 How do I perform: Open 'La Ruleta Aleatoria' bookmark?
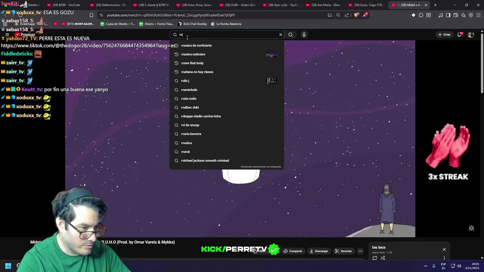[226, 24]
